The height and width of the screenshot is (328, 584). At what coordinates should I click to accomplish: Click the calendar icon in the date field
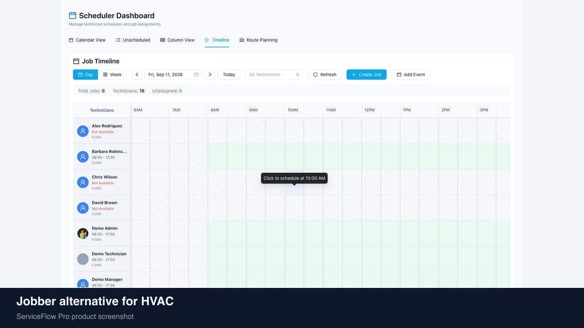pyautogui.click(x=196, y=75)
